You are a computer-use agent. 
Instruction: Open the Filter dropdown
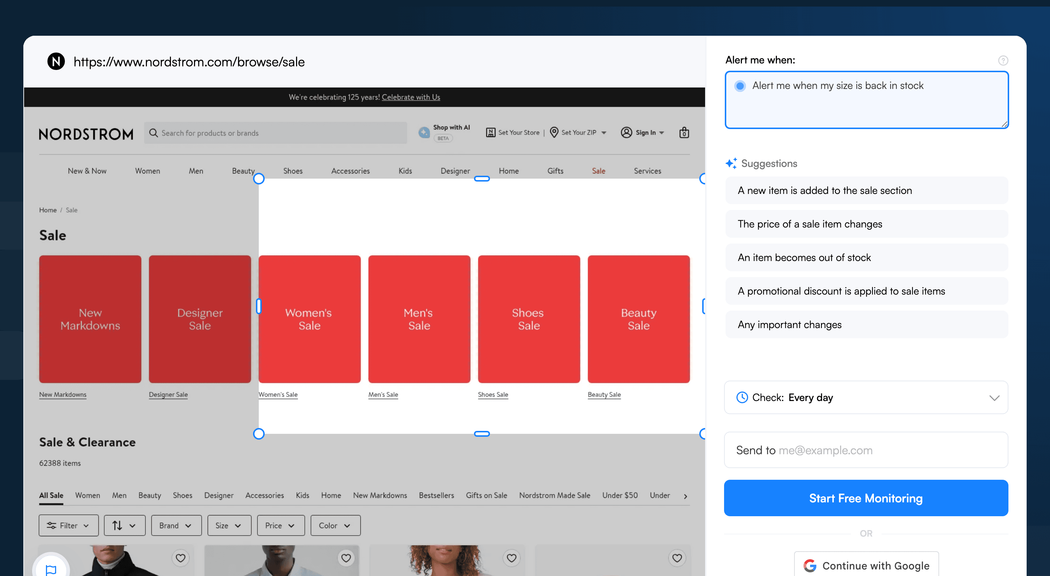coord(69,525)
